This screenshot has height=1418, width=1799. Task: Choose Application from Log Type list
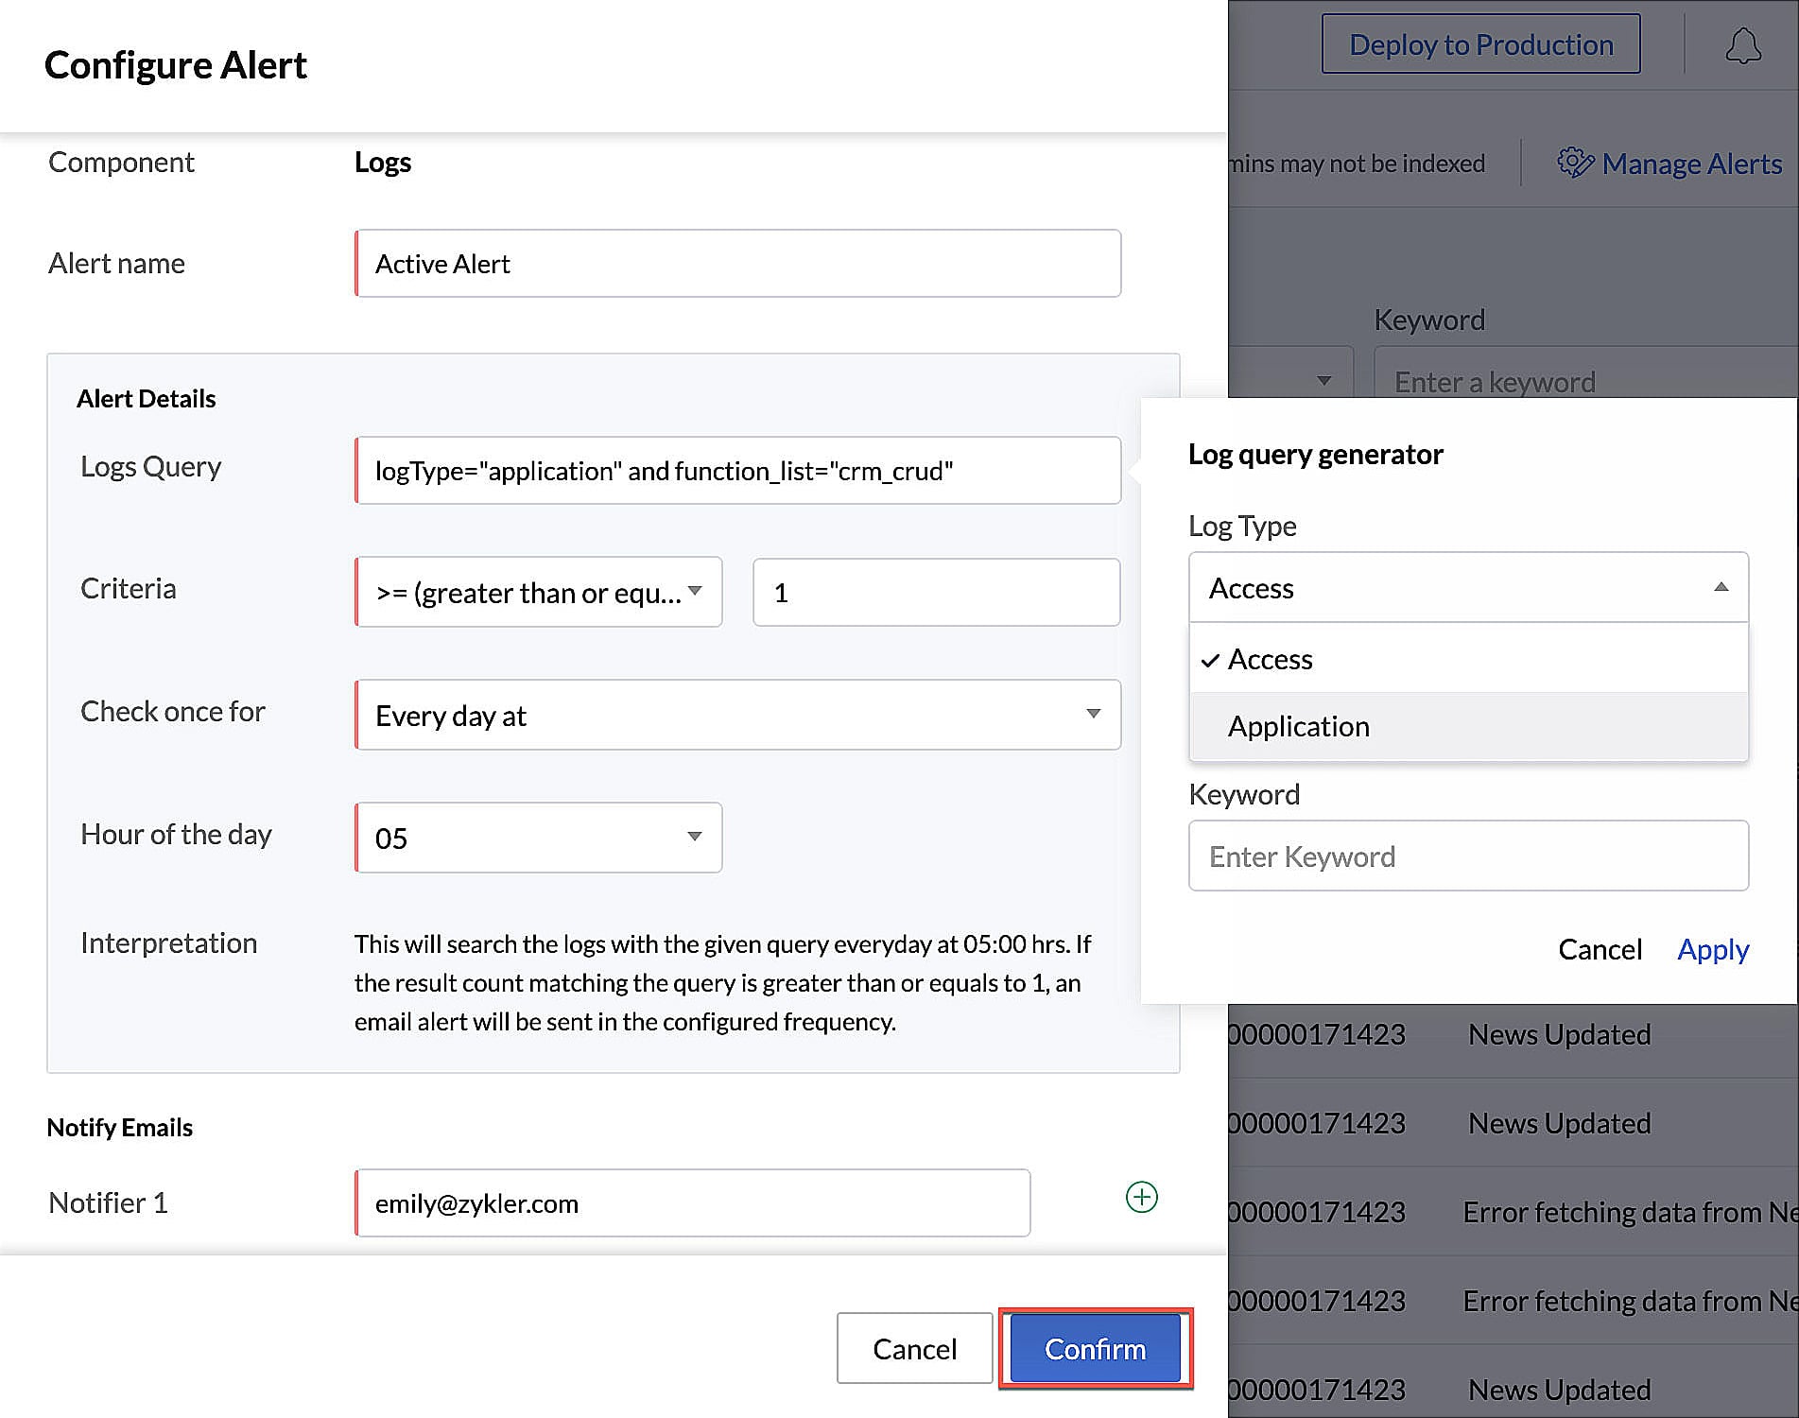coord(1298,726)
